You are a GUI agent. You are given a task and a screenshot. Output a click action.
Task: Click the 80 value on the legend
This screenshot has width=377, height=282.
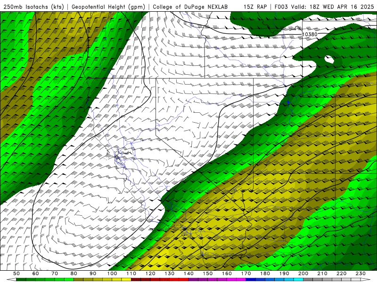tap(74, 274)
